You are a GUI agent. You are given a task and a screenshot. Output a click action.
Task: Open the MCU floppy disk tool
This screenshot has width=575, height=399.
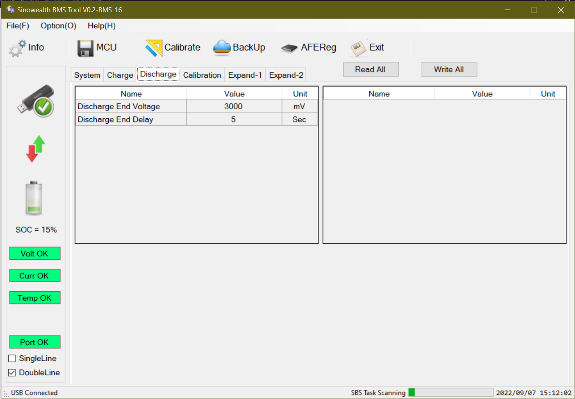[86, 48]
